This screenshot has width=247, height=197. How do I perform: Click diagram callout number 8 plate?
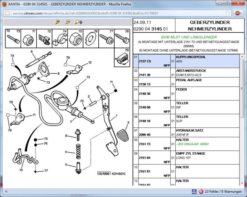59,74
